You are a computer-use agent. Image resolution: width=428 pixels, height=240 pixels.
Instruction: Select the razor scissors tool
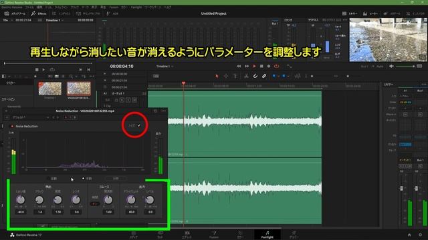(246, 76)
